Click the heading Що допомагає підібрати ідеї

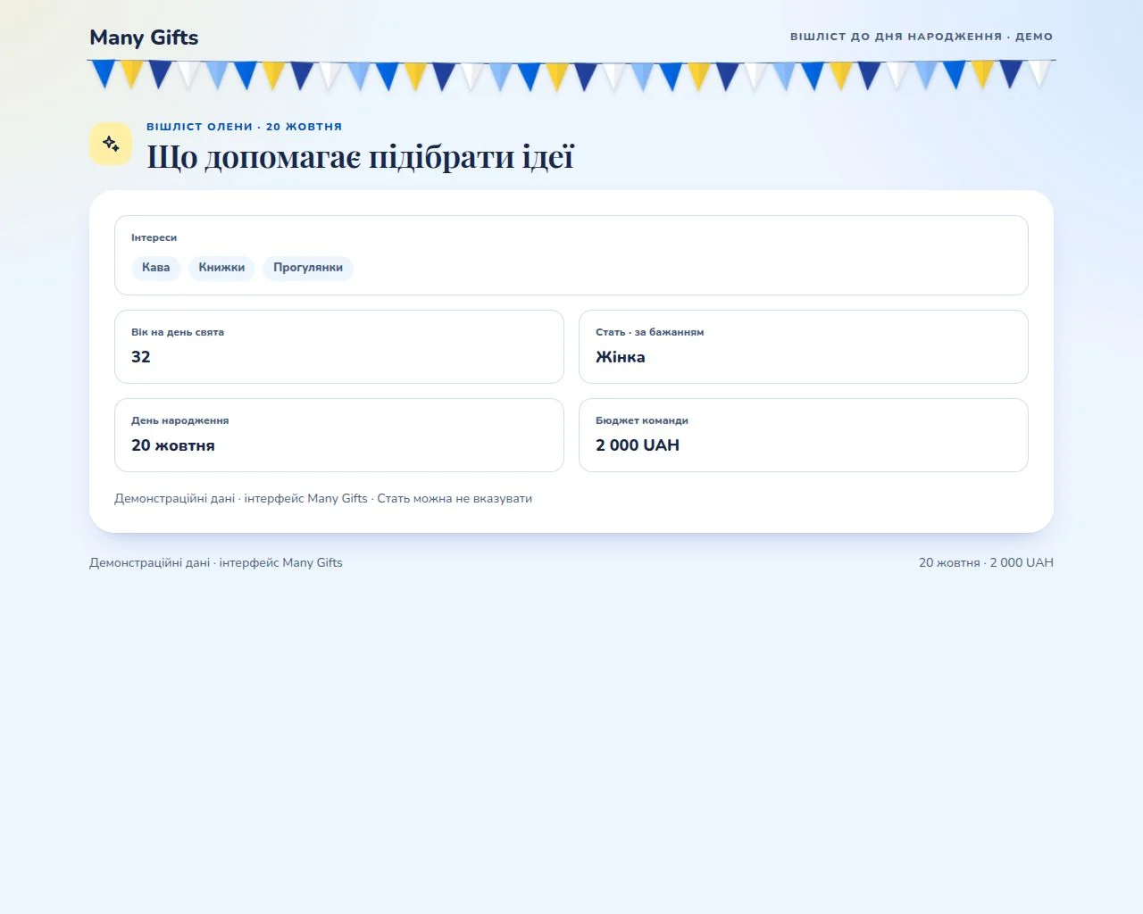[x=360, y=157]
